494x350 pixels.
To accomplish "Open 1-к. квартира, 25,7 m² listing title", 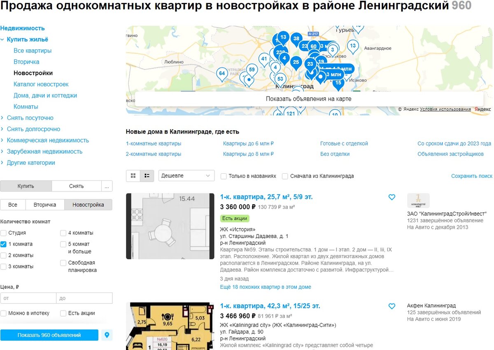I will click(266, 197).
